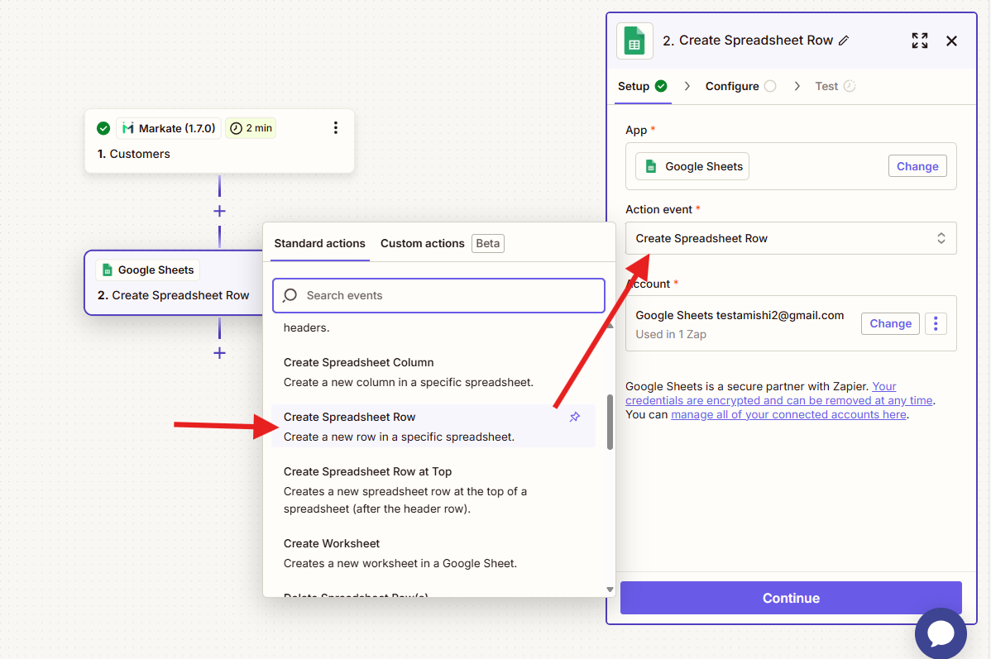Click the Markate app icon on Customers step
Screen dimensions: 991x659
coord(127,128)
